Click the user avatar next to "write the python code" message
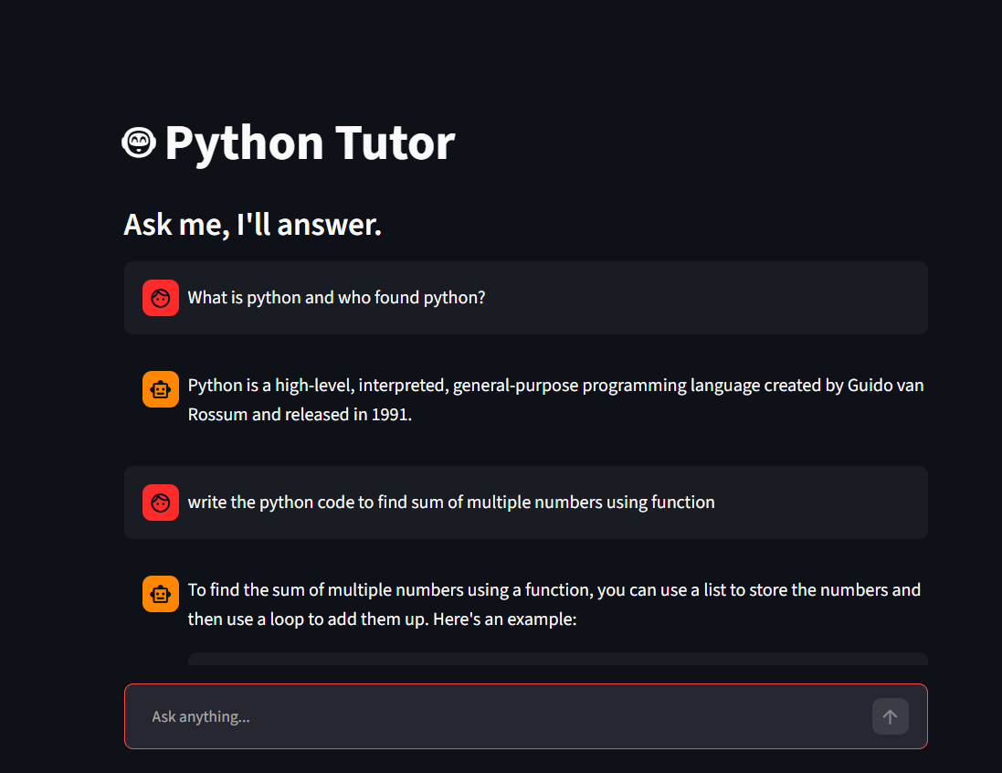This screenshot has height=773, width=1002. point(161,503)
